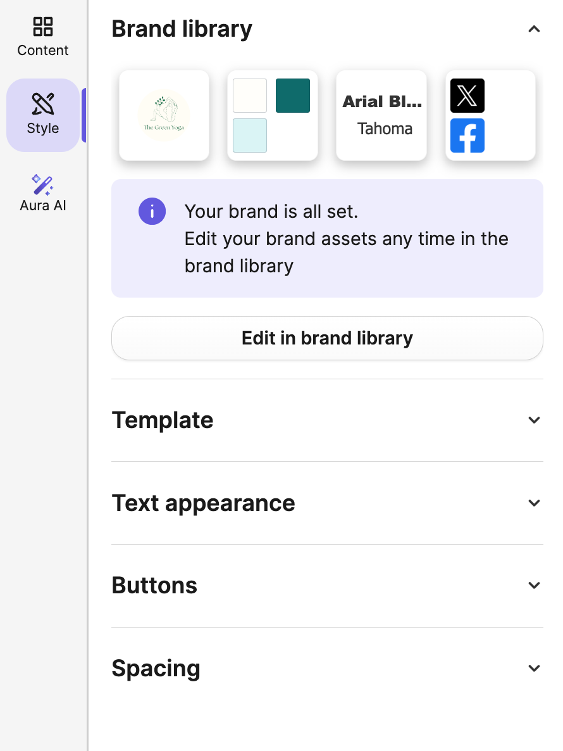
Task: Expand the Text appearance chevron
Action: (x=534, y=503)
